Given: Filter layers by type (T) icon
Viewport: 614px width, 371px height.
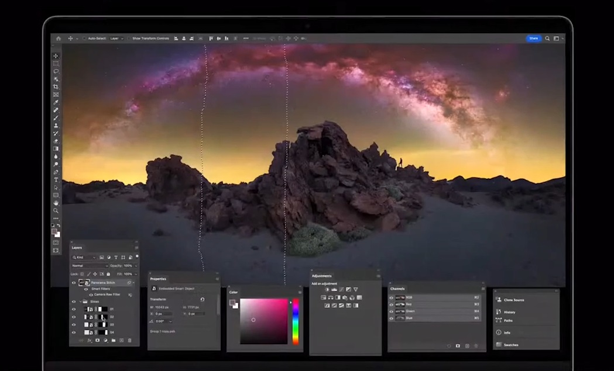Looking at the screenshot, I should point(116,257).
